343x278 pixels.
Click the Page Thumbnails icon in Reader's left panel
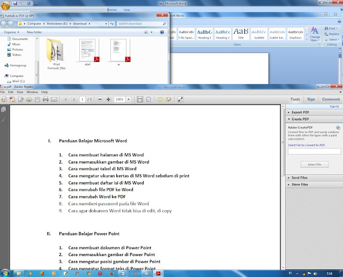[4, 109]
